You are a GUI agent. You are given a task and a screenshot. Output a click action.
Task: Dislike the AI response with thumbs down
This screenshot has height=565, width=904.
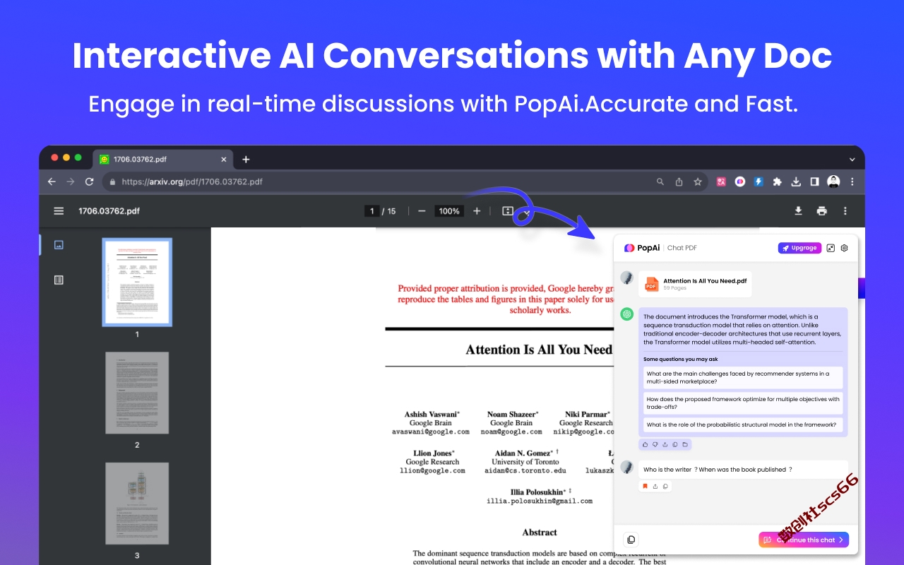click(x=655, y=445)
